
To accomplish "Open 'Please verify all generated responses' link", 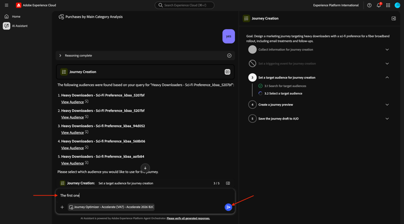I will [x=189, y=218].
